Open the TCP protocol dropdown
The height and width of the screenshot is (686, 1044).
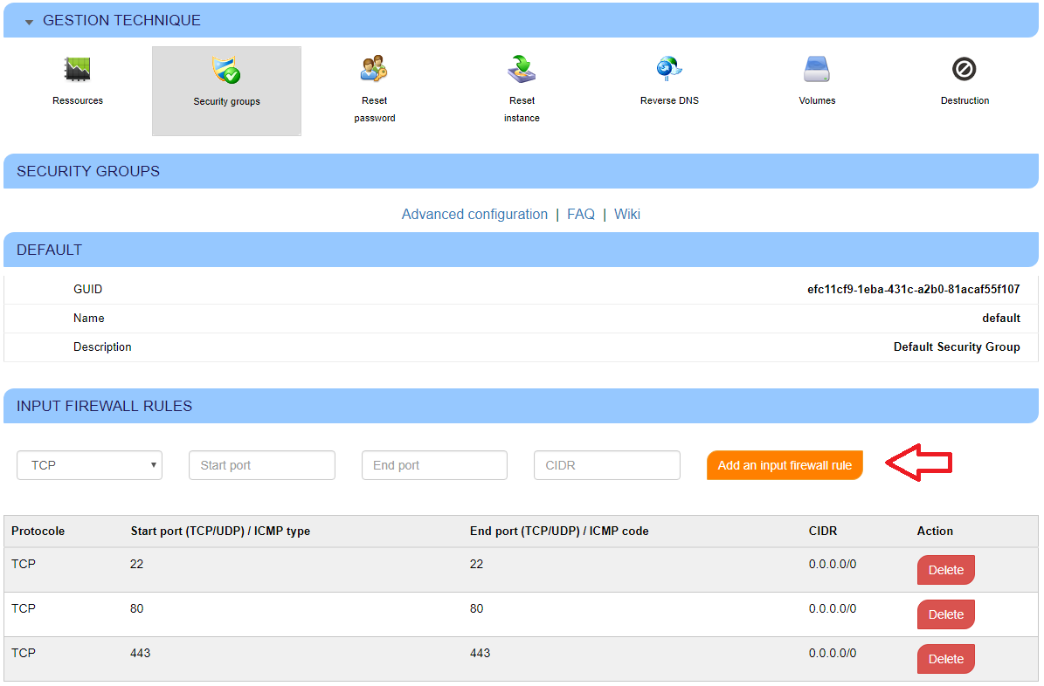89,465
